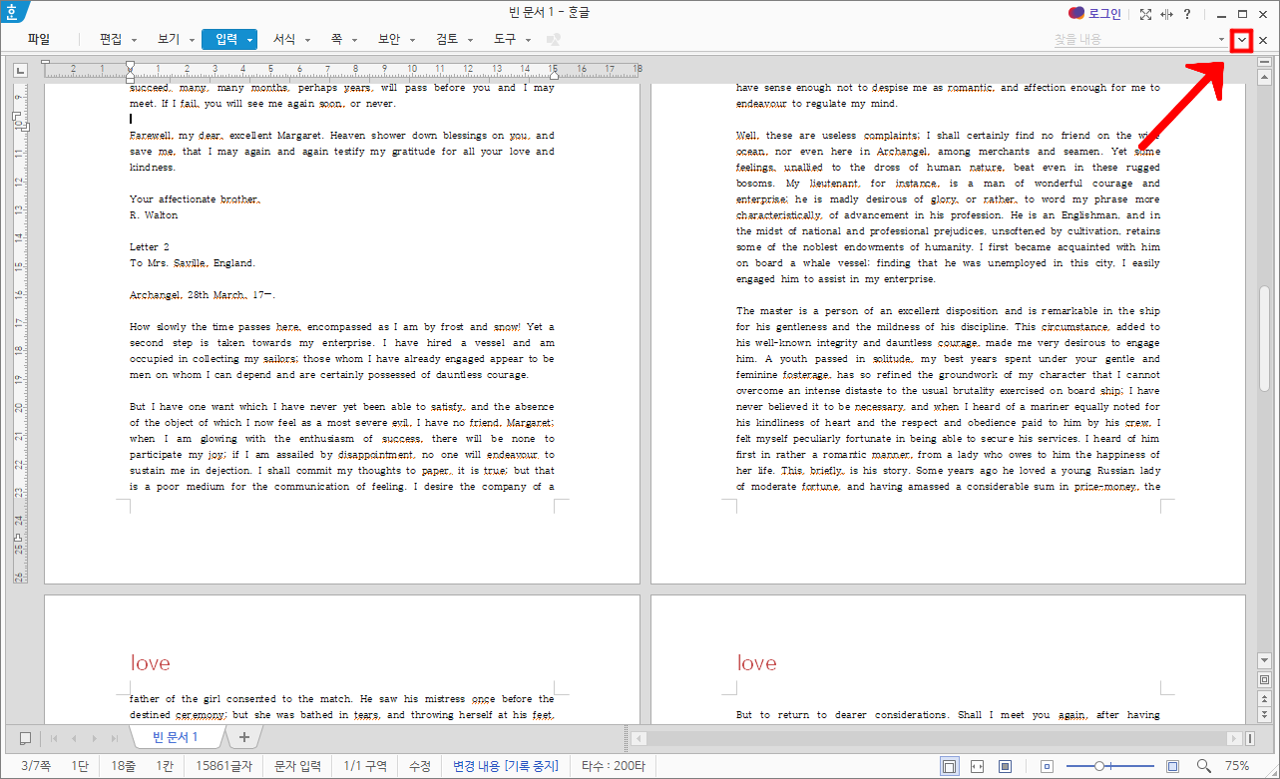The height and width of the screenshot is (779, 1280).
Task: Open the help question mark icon
Action: (x=1187, y=14)
